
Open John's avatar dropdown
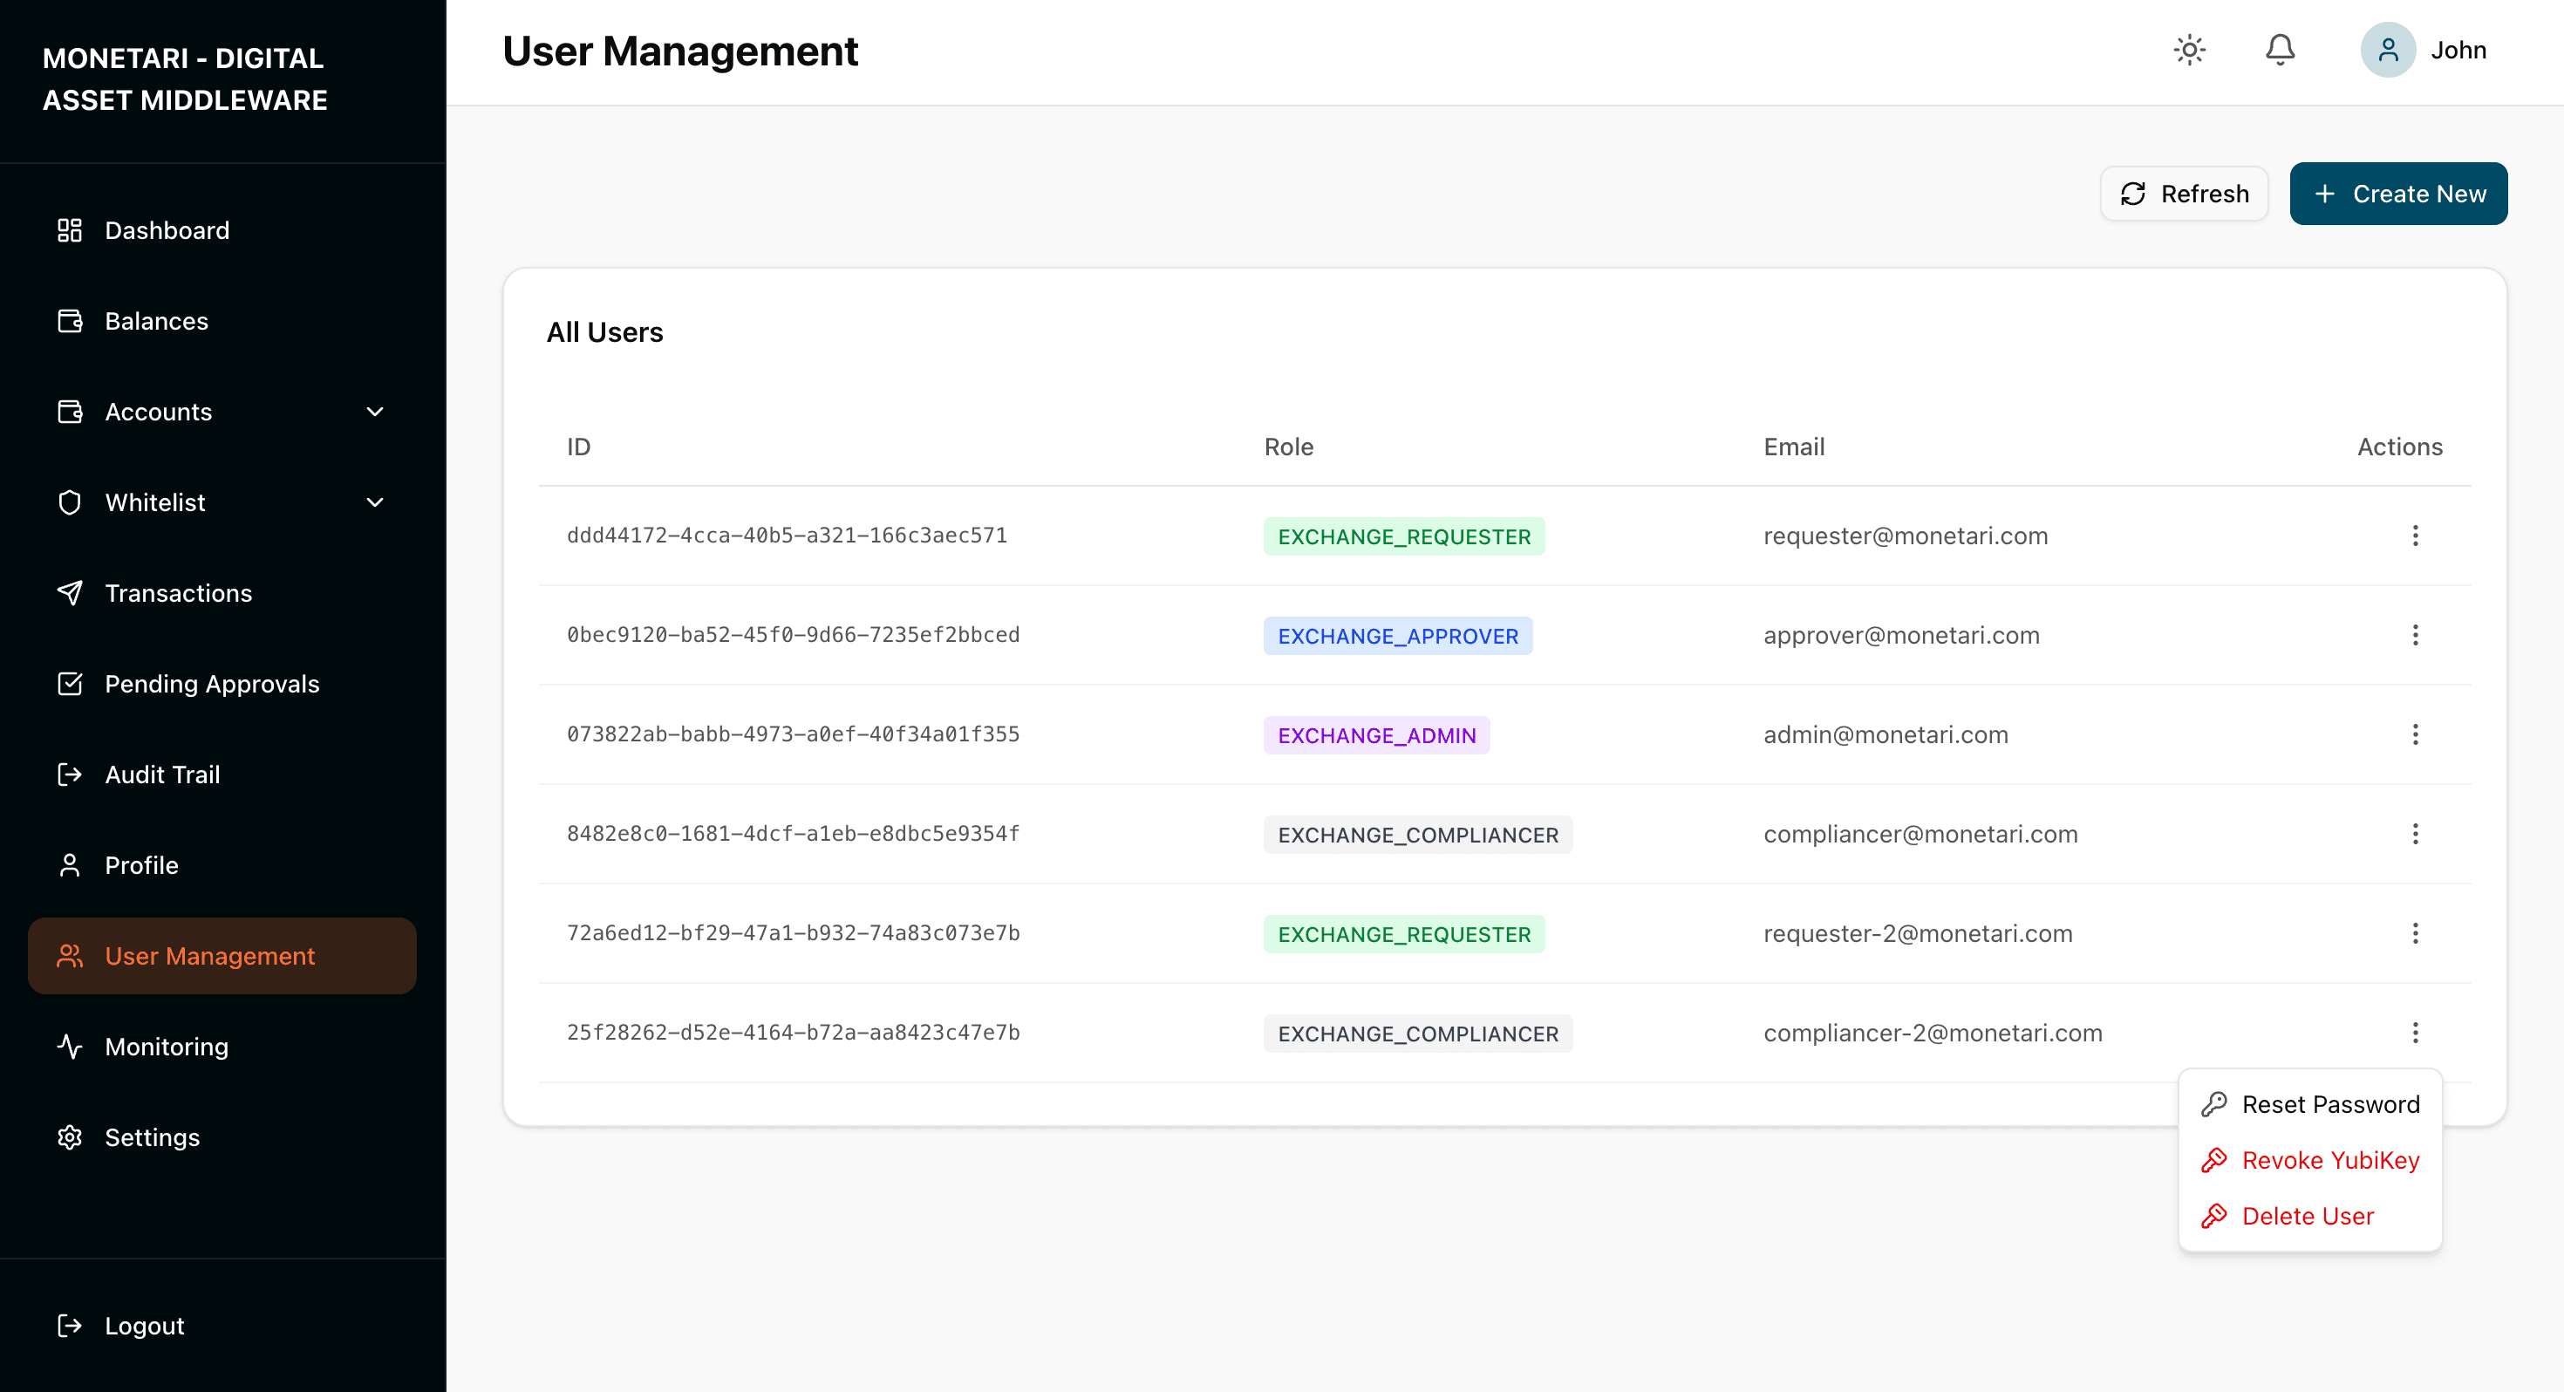pyautogui.click(x=2389, y=49)
